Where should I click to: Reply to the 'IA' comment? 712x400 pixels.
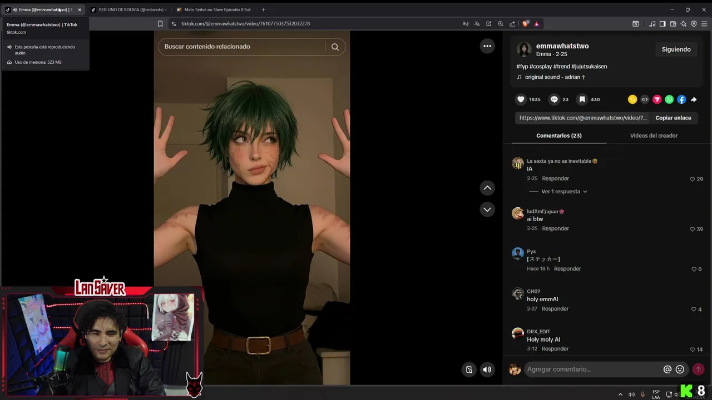tap(556, 179)
